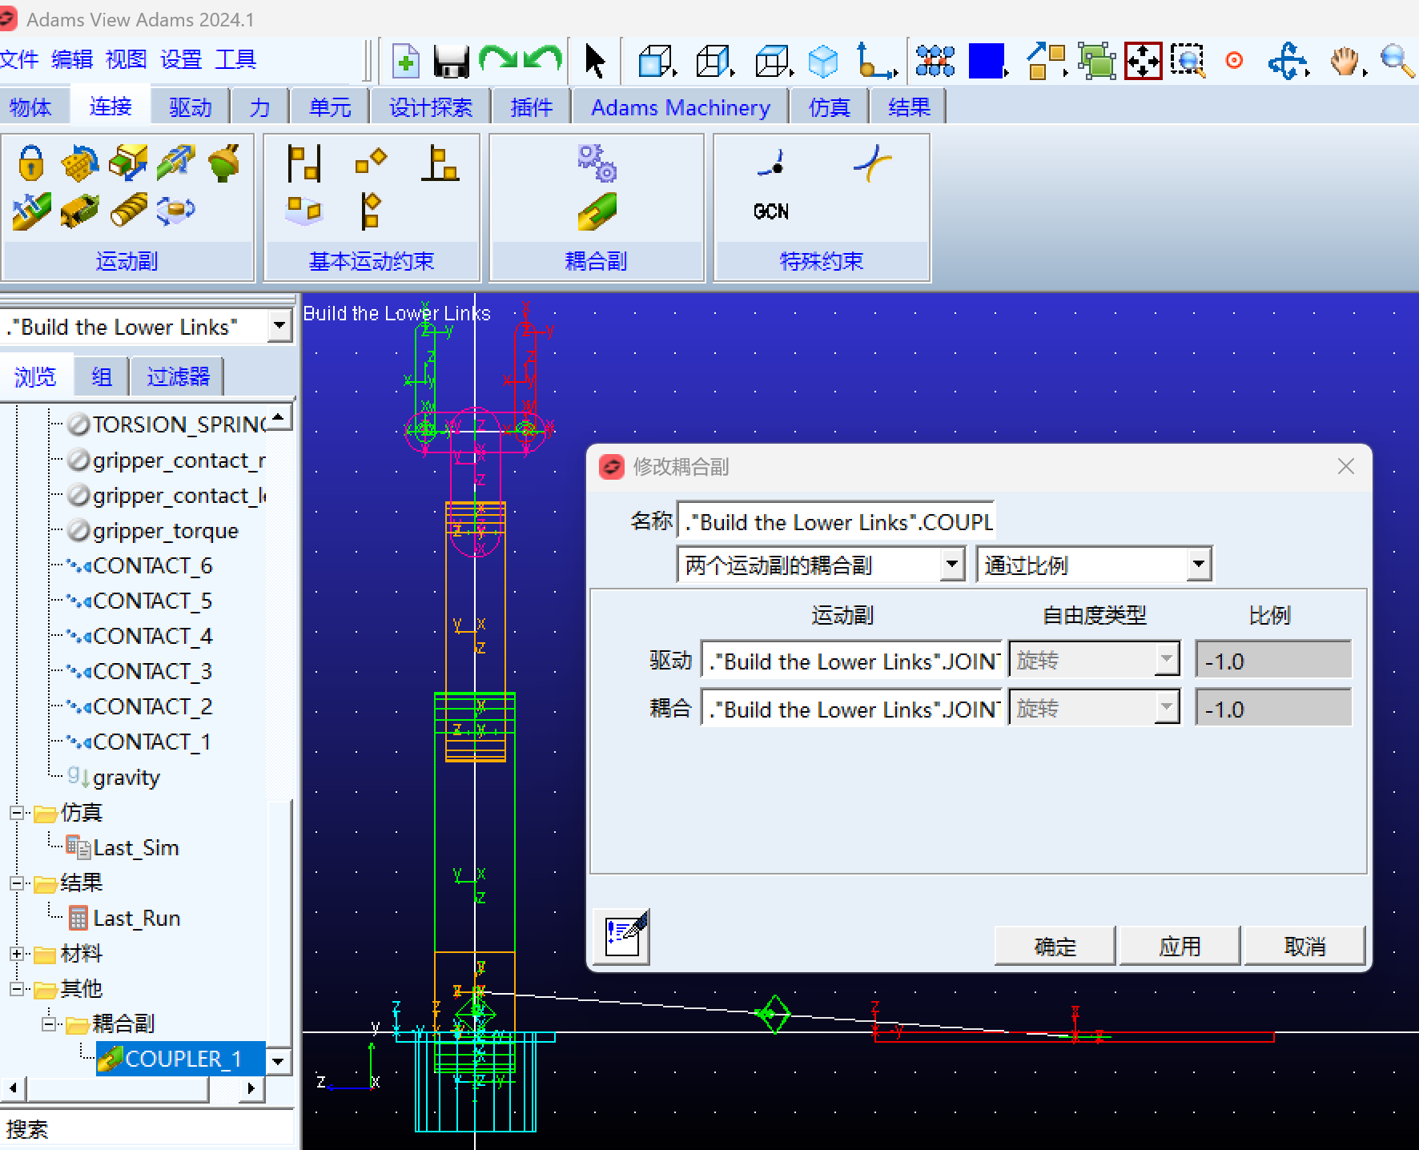This screenshot has width=1419, height=1150.
Task: Open the 视图 menu
Action: click(x=127, y=60)
